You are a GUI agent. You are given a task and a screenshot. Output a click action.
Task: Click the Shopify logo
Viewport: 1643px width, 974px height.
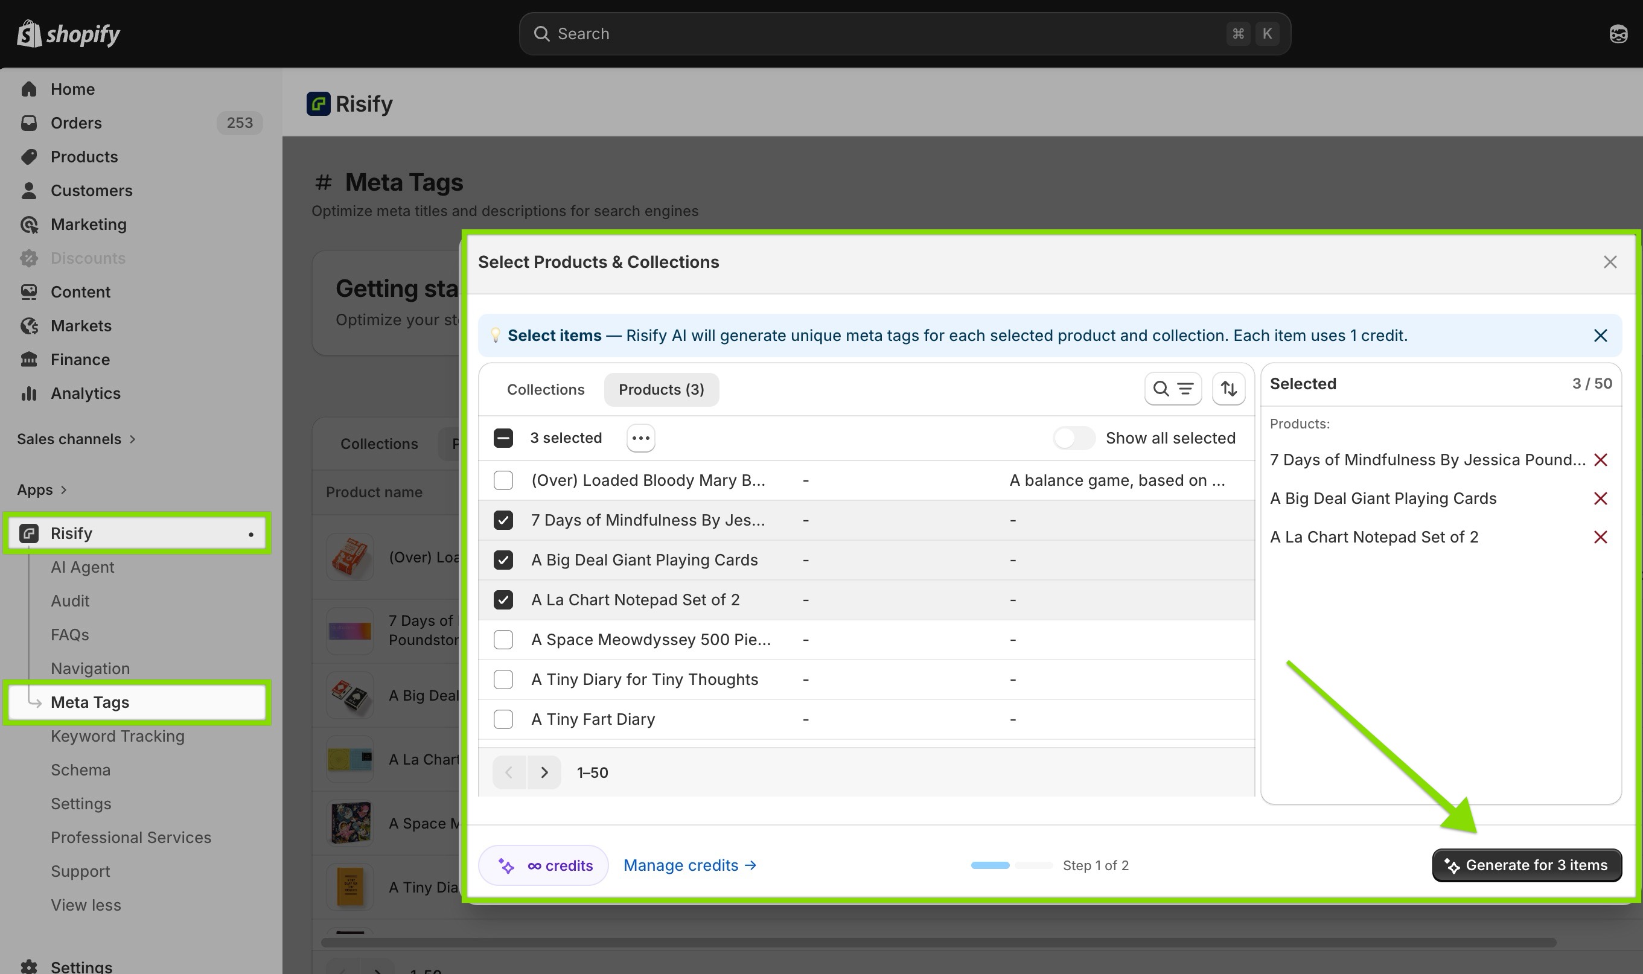[68, 33]
